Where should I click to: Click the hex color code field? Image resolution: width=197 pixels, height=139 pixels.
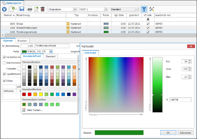click(x=180, y=100)
